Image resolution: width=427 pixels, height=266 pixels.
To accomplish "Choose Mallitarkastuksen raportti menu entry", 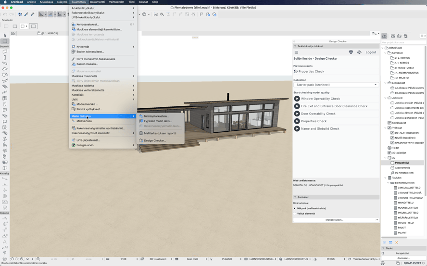I will tap(160, 133).
